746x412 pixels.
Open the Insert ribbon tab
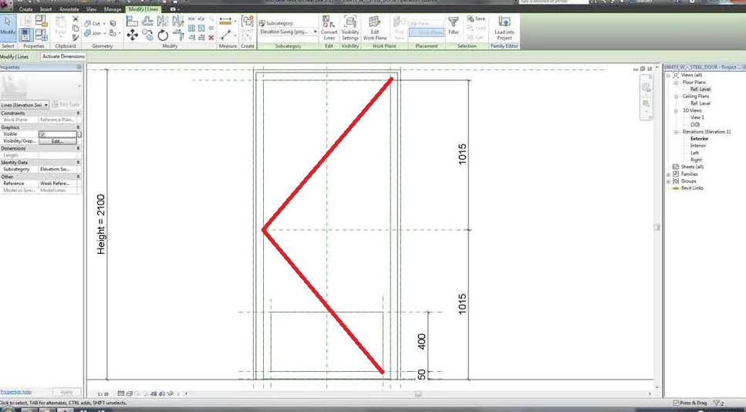pos(46,9)
